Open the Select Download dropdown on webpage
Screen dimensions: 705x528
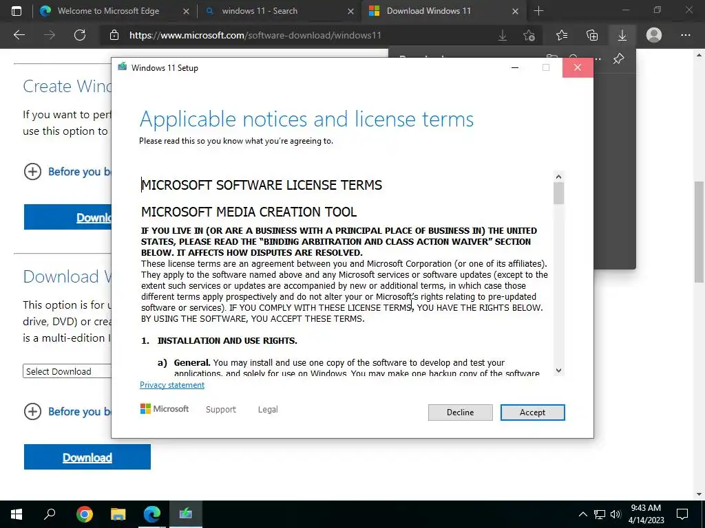tap(67, 371)
